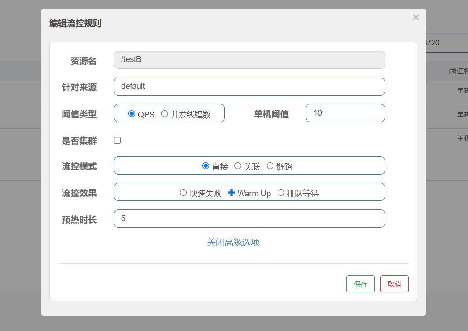The height and width of the screenshot is (331, 468).
Task: Select the QPS threshold type
Action: point(132,114)
